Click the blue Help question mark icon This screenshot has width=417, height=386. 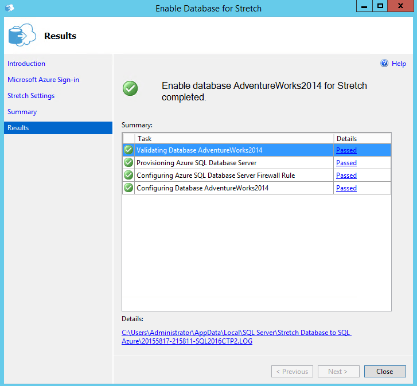(384, 64)
